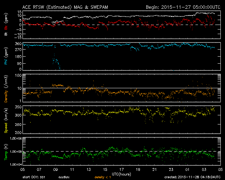
Task: Select hour 23 tick on time axis
Action: [x=171, y=170]
